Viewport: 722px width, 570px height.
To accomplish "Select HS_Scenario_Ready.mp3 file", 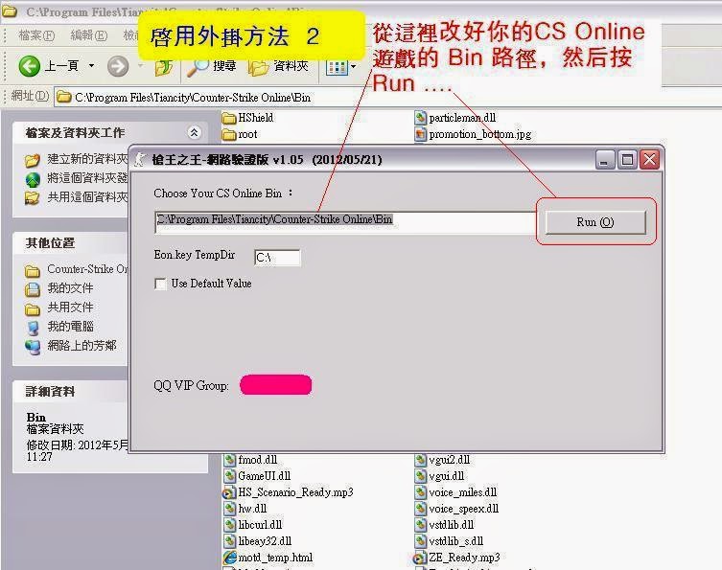I will 288,492.
